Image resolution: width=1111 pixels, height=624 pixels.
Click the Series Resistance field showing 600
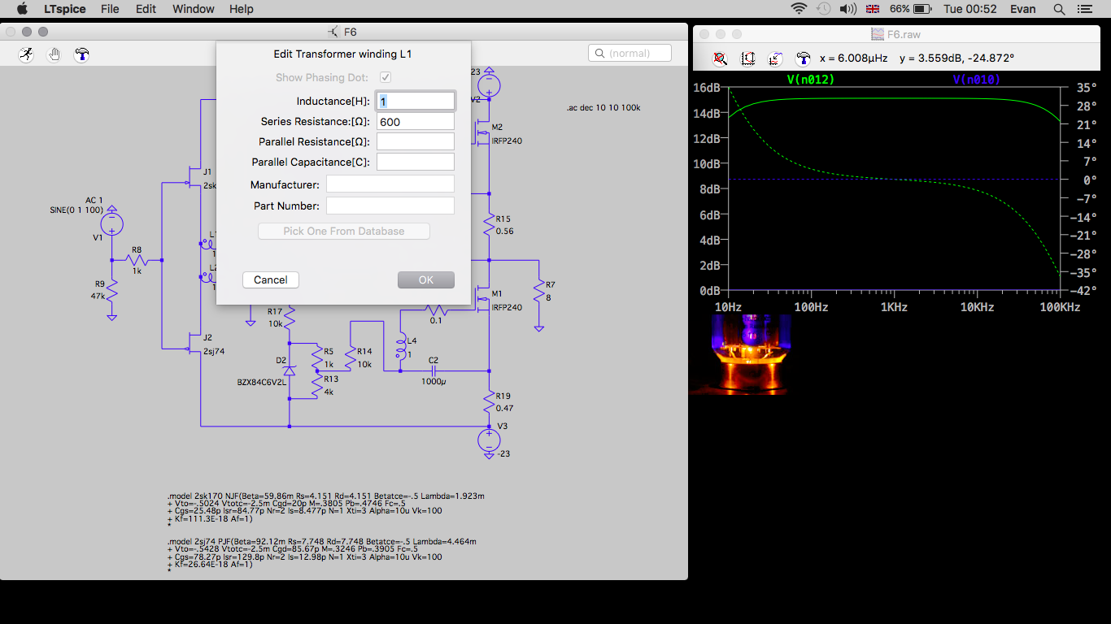click(415, 121)
